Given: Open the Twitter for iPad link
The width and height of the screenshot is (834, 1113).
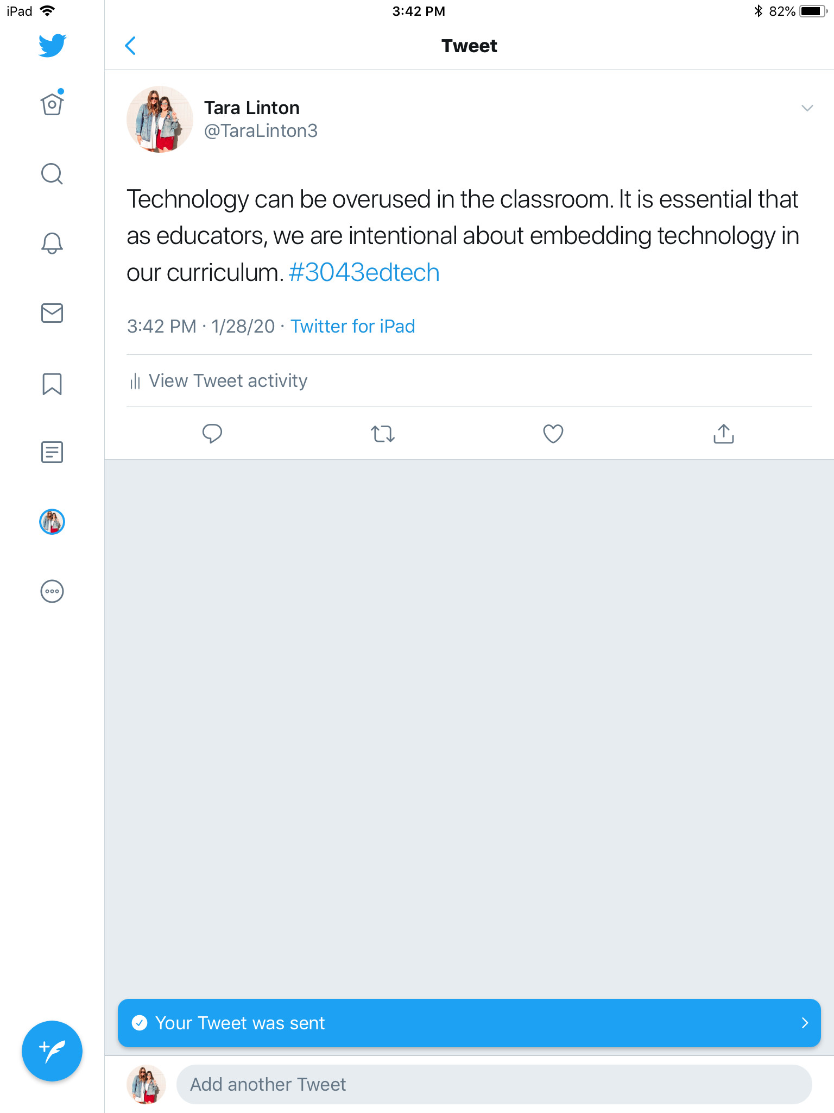Looking at the screenshot, I should (x=352, y=326).
